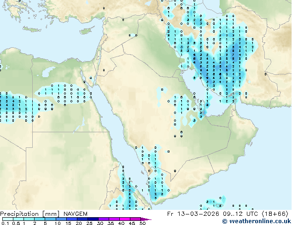Pick the 10–15 mm blue legend box
The image size is (292, 225).
61,219
